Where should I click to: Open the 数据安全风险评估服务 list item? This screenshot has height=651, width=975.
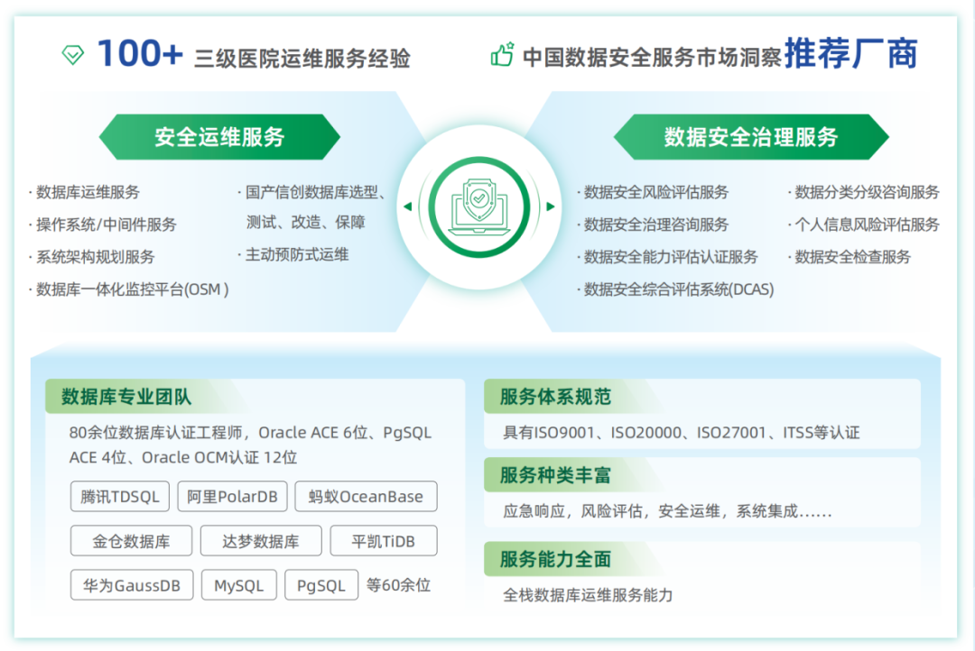point(655,192)
